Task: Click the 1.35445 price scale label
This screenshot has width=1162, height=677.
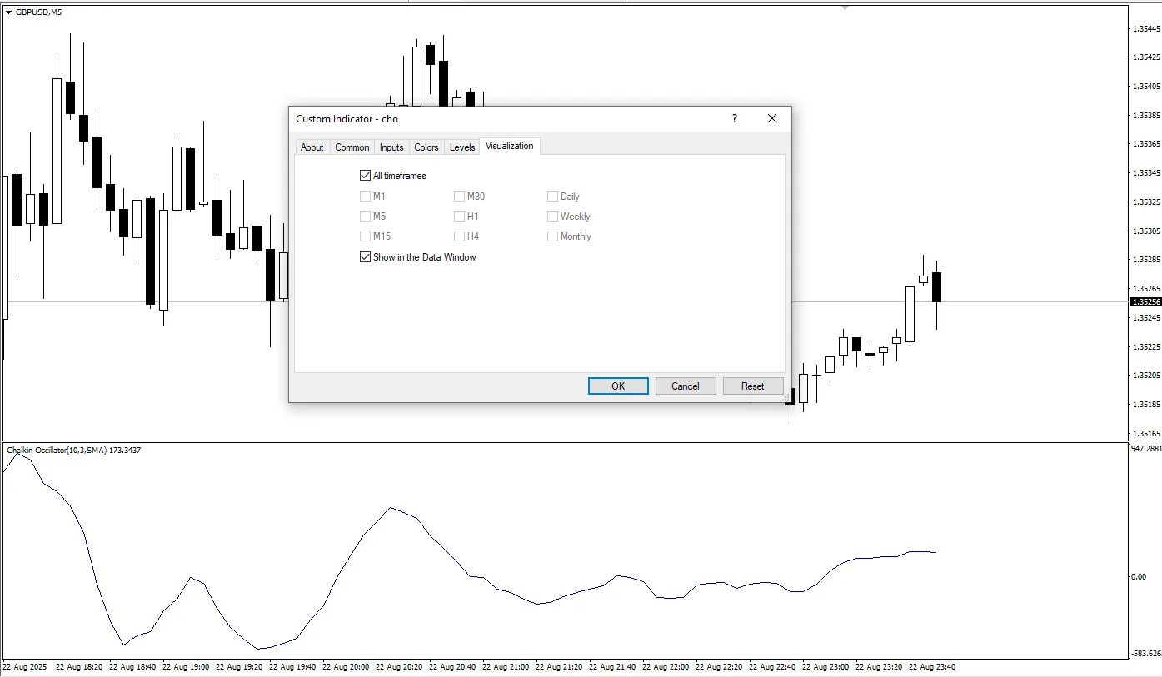Action: [1145, 28]
